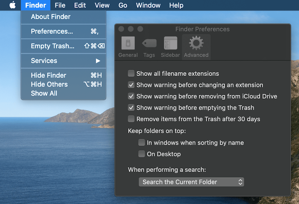Close the Finder menu in menu bar
Image resolution: width=299 pixels, height=204 pixels.
36,5
